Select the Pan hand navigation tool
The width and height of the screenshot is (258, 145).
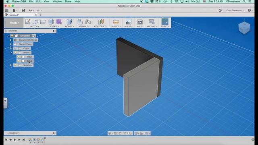point(120,133)
